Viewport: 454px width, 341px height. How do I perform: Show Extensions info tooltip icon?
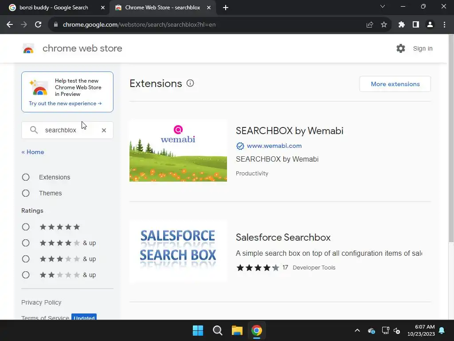190,83
